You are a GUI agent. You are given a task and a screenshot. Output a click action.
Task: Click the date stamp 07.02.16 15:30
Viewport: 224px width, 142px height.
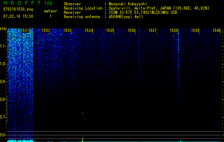(x=18, y=16)
